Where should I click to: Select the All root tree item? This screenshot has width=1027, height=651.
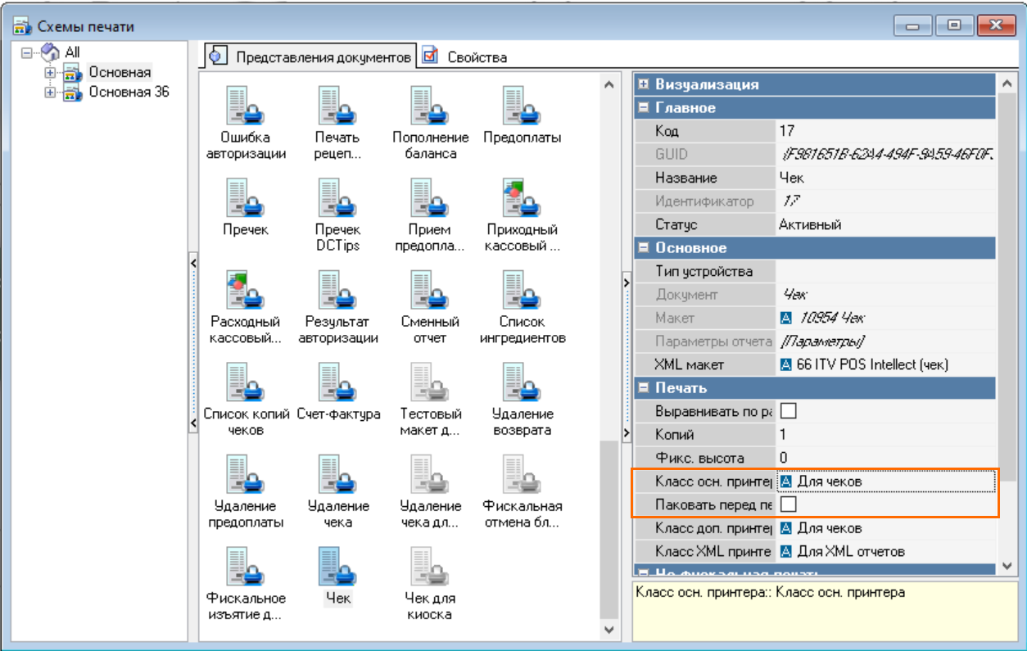(72, 52)
